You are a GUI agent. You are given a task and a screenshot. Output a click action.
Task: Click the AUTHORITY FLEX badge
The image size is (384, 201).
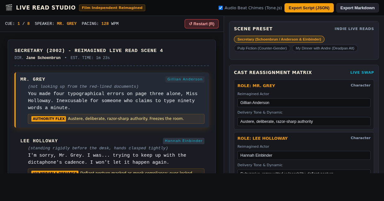tap(49, 119)
